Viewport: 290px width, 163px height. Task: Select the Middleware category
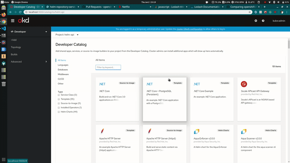pos(63,74)
